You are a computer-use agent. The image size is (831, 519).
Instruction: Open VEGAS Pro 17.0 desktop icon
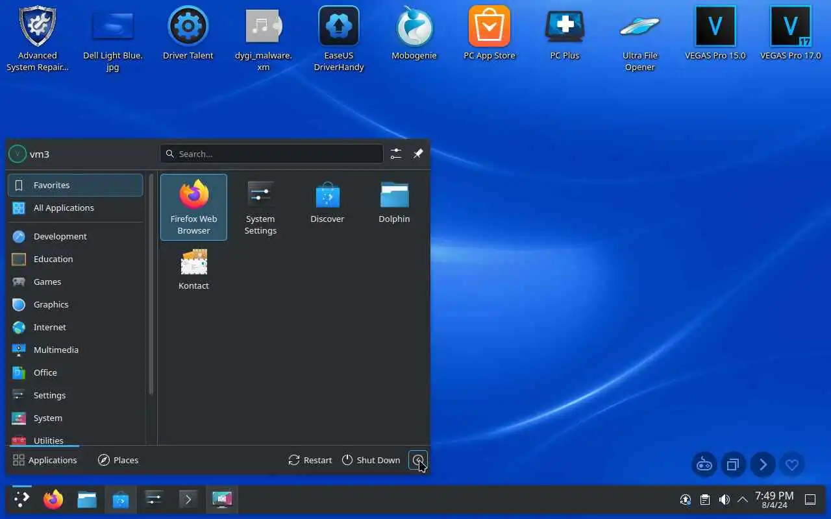click(x=791, y=32)
